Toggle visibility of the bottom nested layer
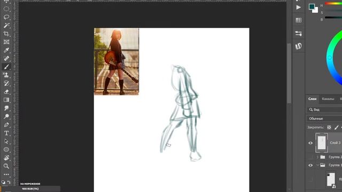Viewport: 342px width, 192px height. pyautogui.click(x=310, y=179)
